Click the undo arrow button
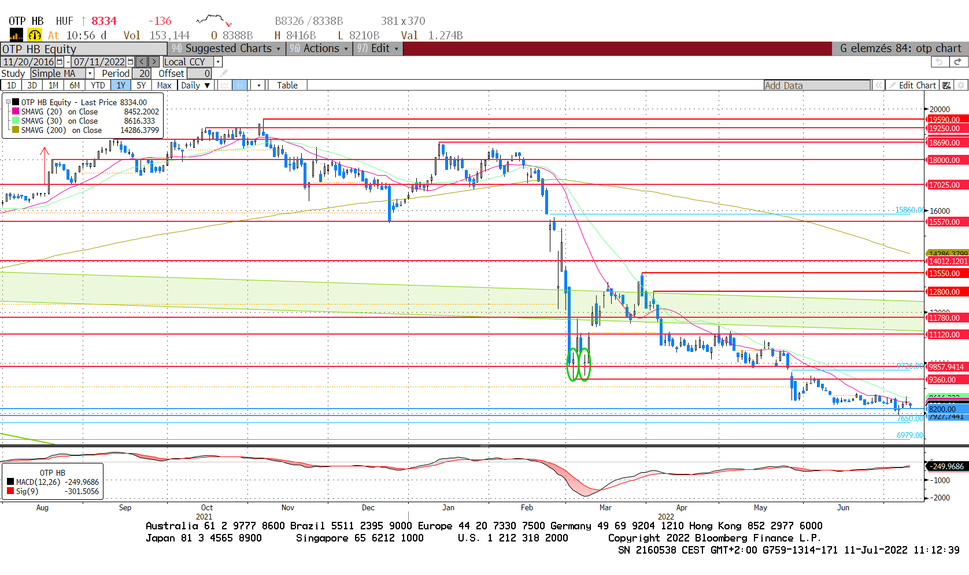This screenshot has height=575, width=969. [x=940, y=62]
